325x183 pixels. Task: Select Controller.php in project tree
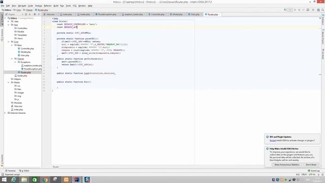click(x=27, y=49)
